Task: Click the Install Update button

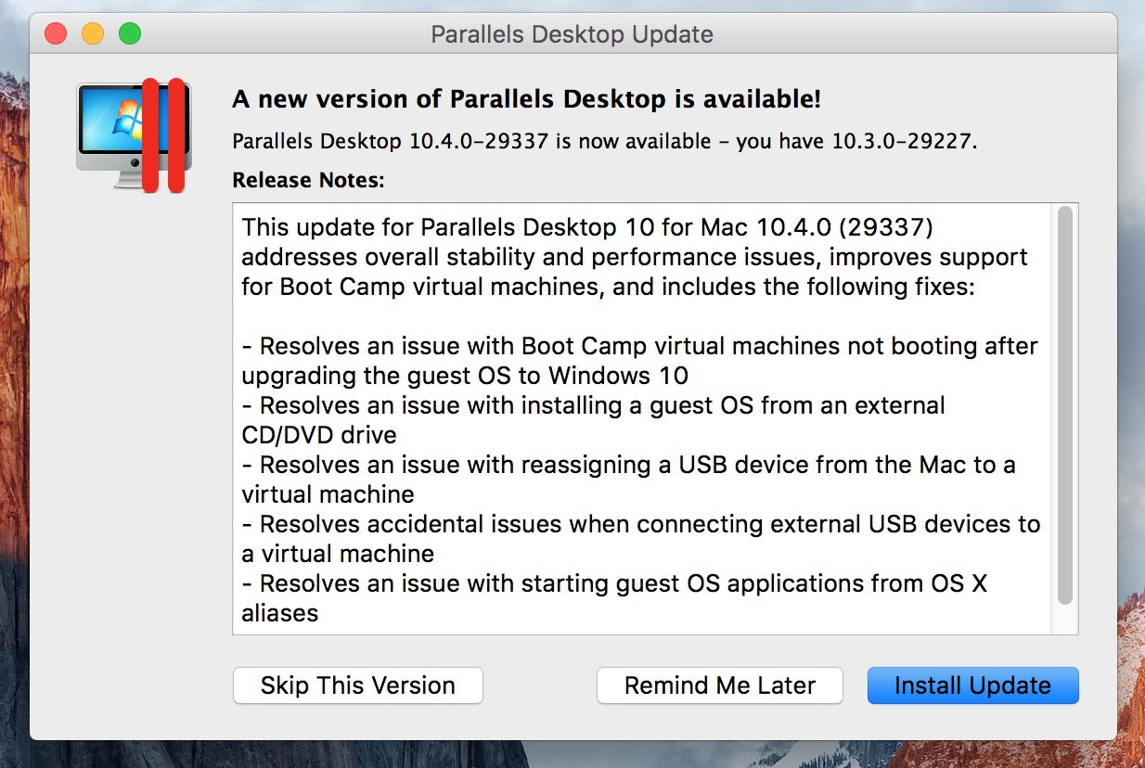Action: (x=972, y=685)
